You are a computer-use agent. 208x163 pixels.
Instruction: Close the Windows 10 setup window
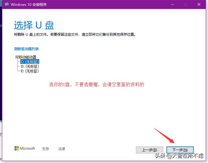199,4
